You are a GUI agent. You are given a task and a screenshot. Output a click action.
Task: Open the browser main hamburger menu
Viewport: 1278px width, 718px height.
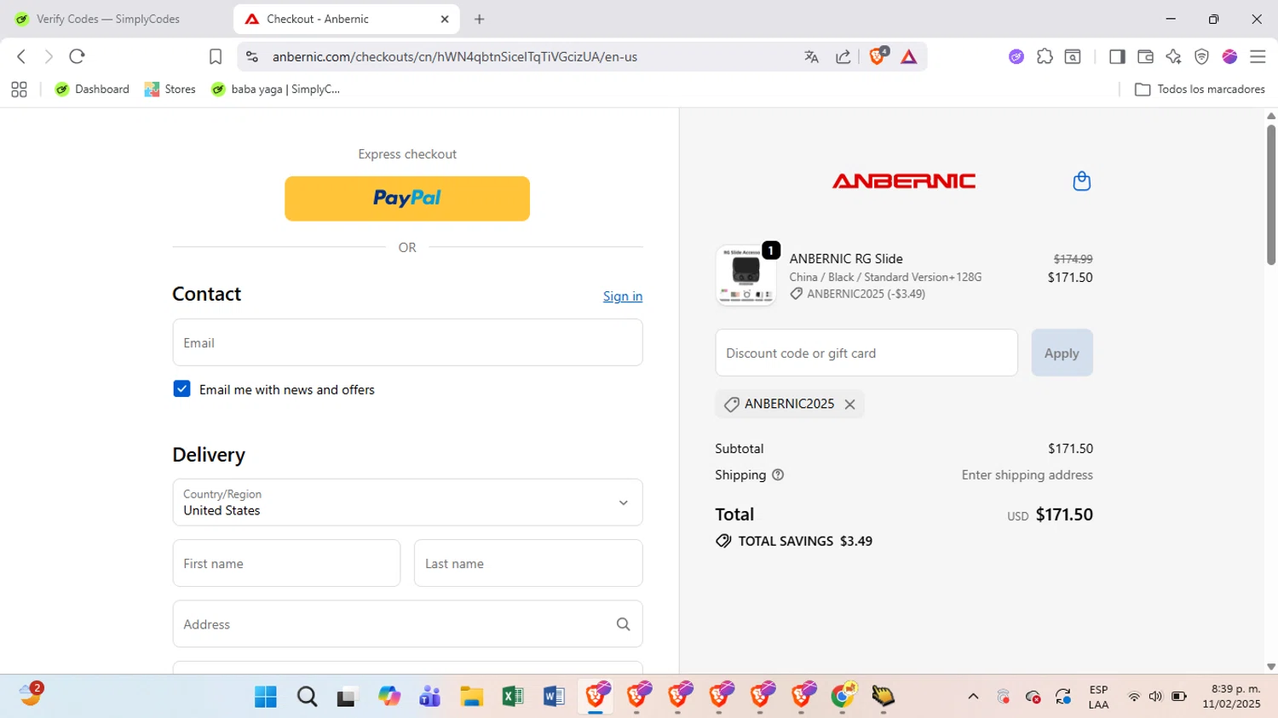[1258, 56]
